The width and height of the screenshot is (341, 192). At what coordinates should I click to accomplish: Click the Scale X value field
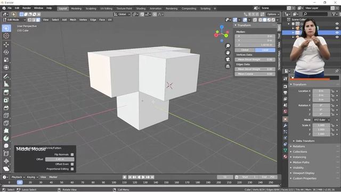pos(321,125)
